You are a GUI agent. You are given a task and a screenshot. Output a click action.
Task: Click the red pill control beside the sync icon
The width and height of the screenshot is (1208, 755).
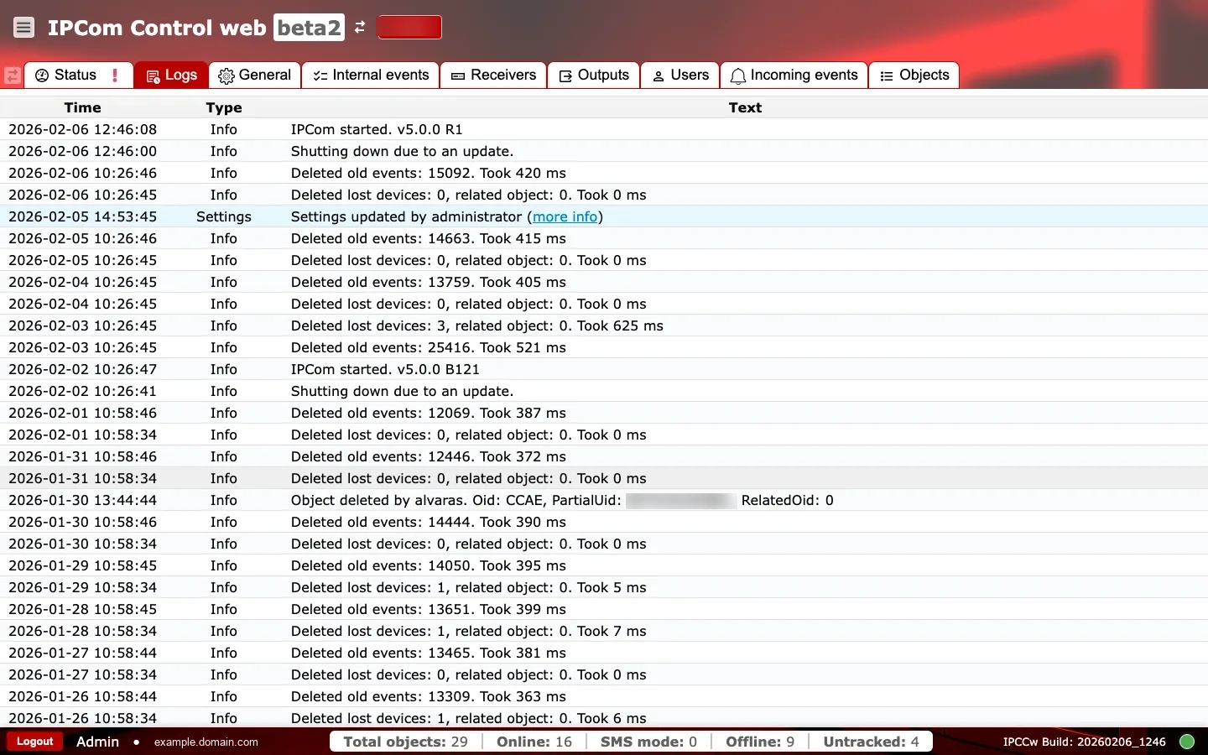[410, 27]
